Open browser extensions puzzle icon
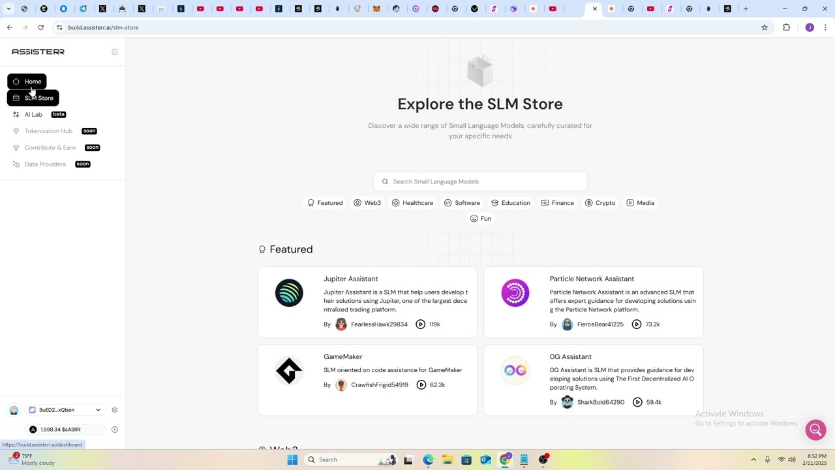 pos(786,27)
